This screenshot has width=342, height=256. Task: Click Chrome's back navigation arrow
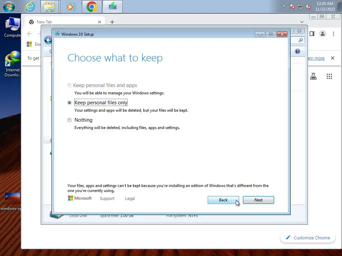point(29,34)
